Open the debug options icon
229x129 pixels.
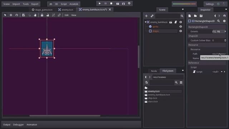tap(129, 4)
